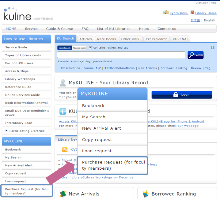Open the FAQ menu item
Viewport: 220px width, 199px height.
[85, 29]
